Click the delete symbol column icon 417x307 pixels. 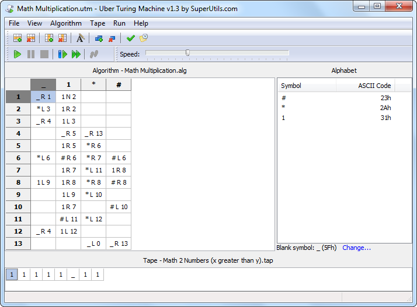click(62, 38)
